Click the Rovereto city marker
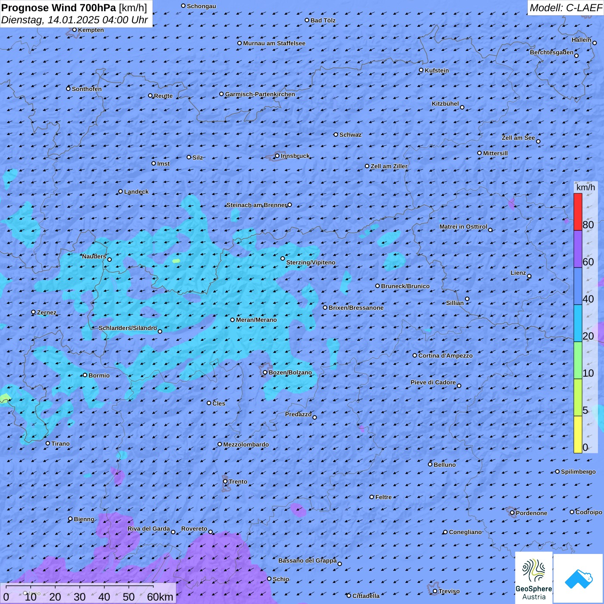604x604 pixels. [x=211, y=532]
